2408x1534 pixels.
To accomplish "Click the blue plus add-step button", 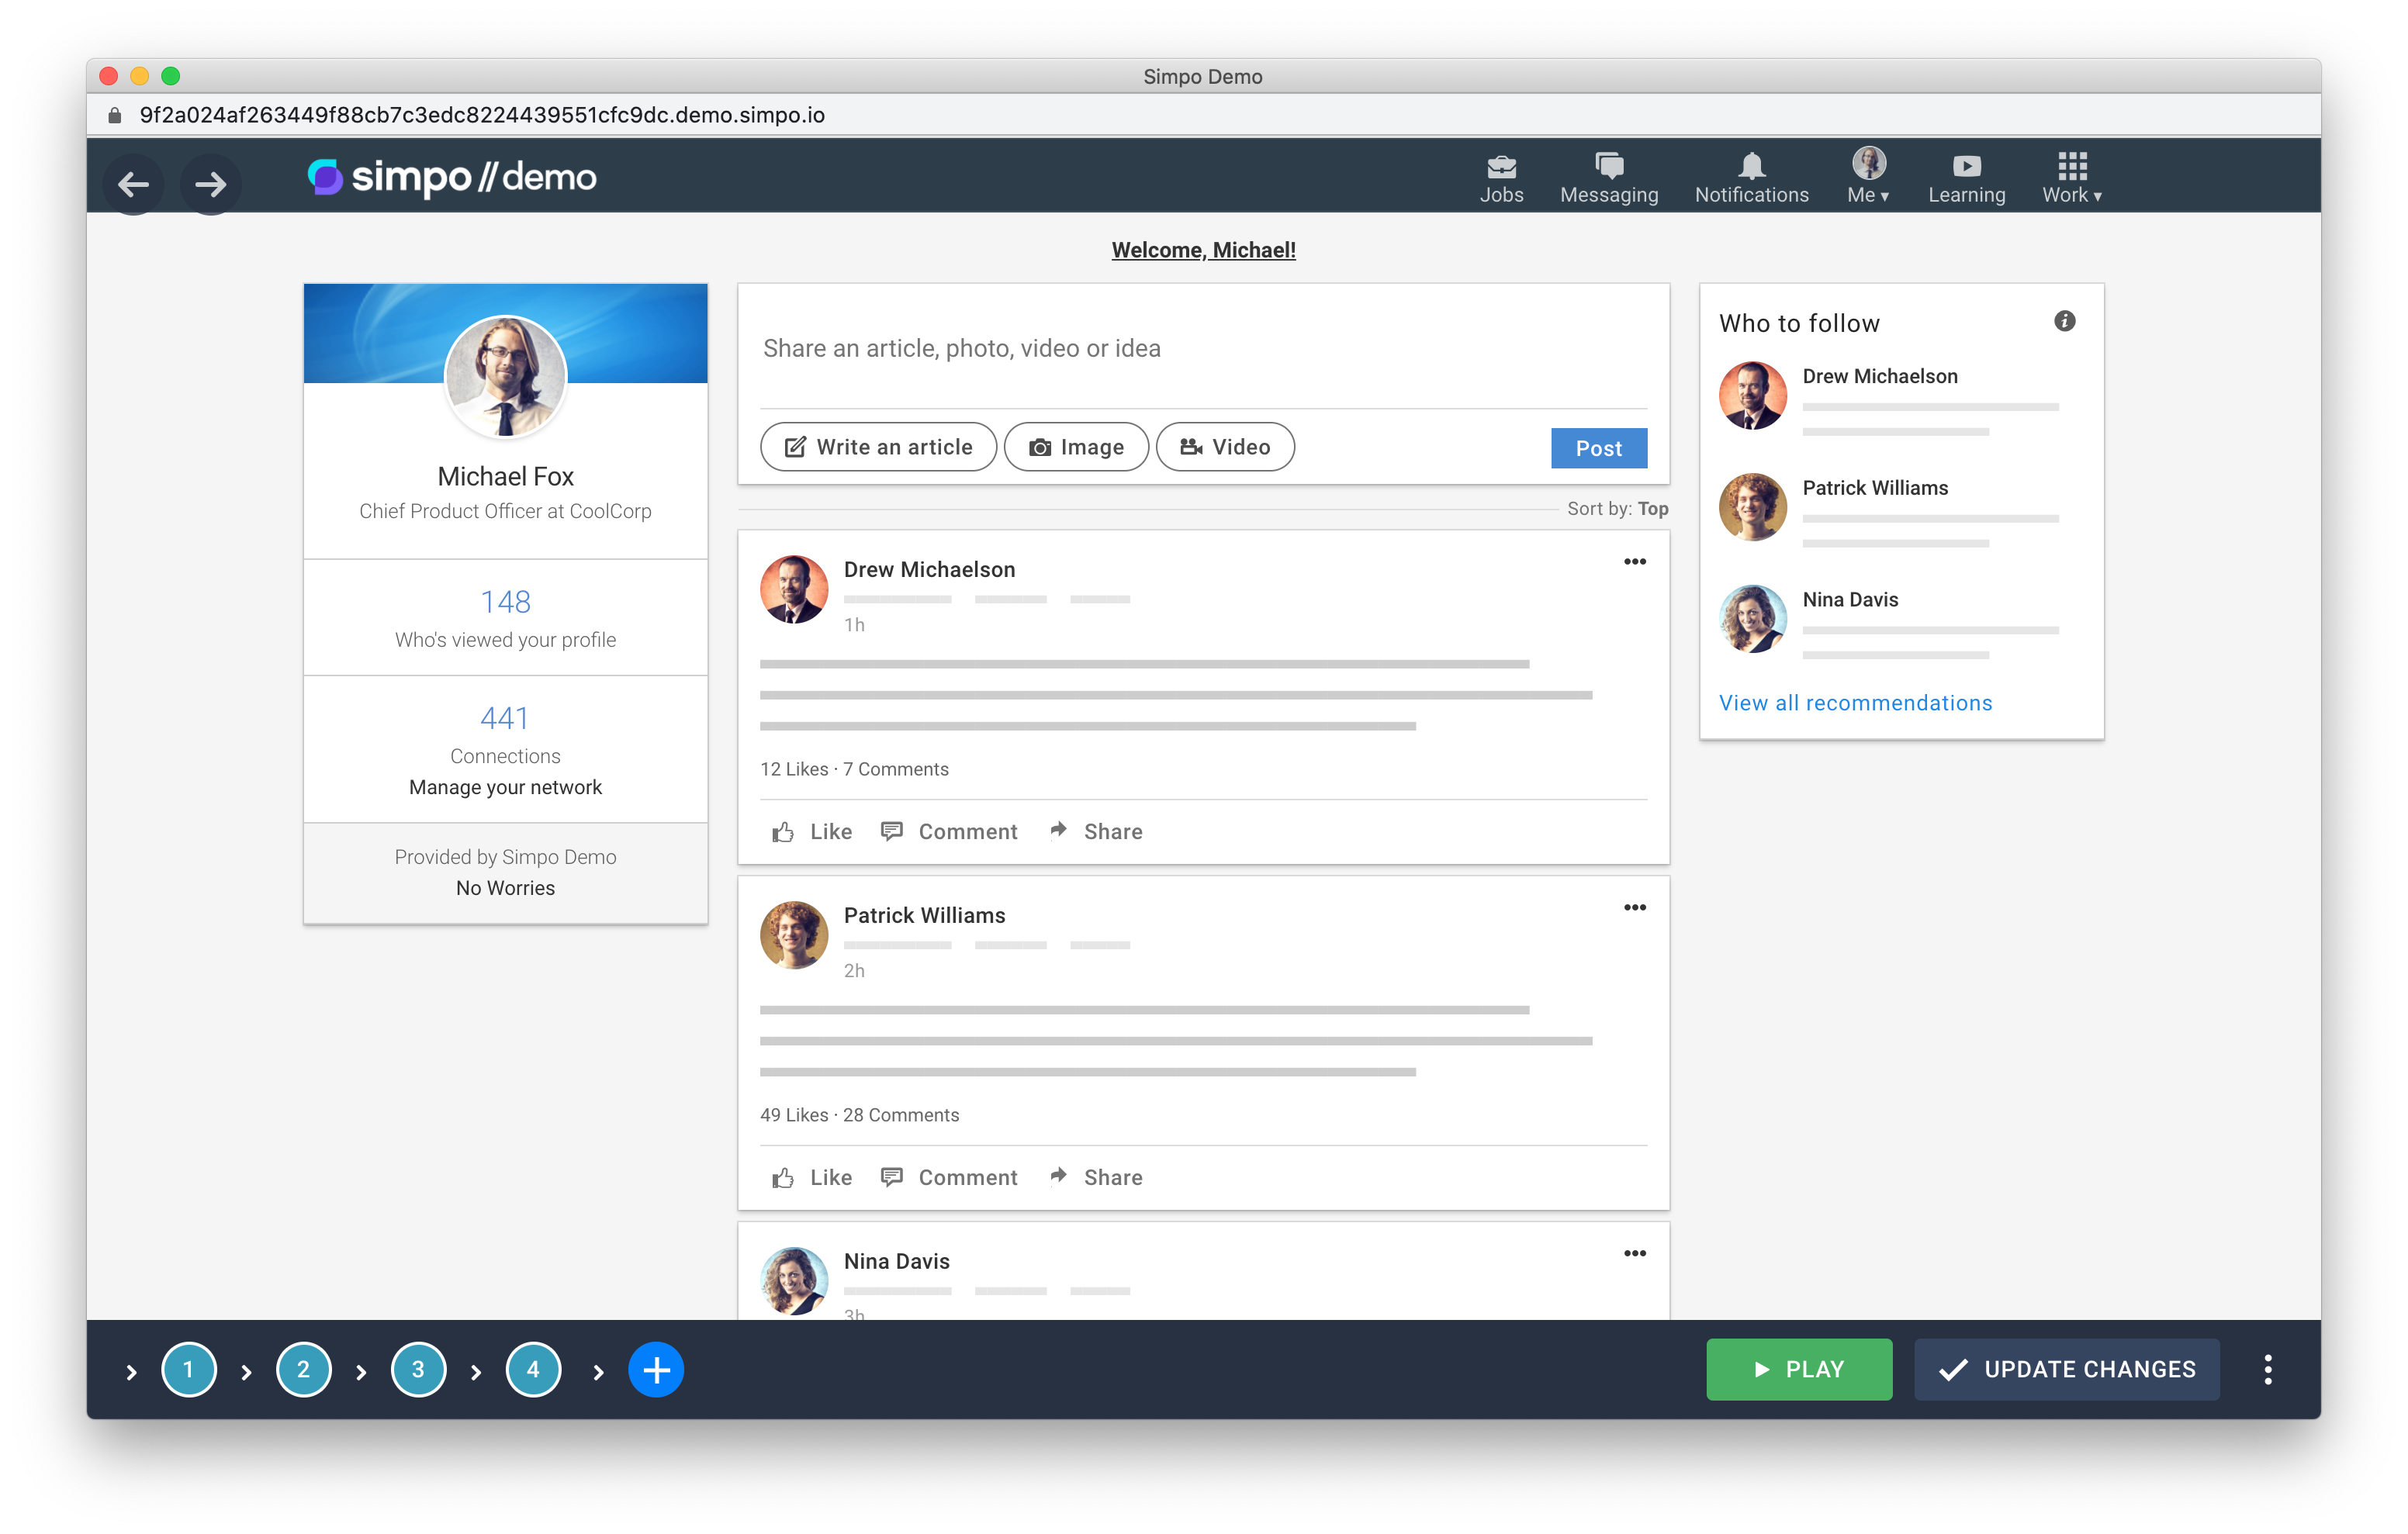I will click(656, 1370).
